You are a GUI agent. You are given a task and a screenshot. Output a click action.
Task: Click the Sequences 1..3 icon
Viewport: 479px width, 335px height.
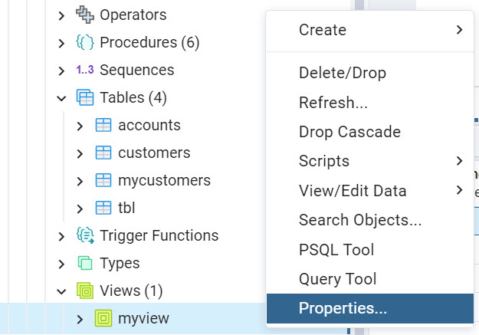(x=85, y=70)
